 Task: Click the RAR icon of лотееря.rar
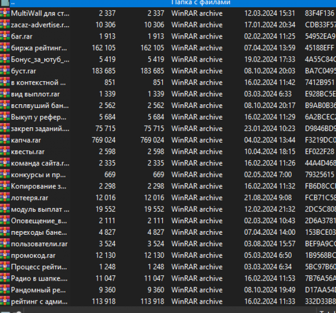pyautogui.click(x=5, y=198)
